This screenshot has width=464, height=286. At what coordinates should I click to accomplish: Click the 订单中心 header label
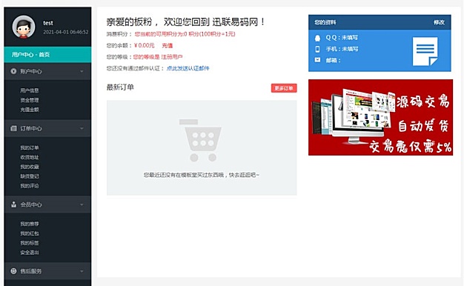point(31,128)
